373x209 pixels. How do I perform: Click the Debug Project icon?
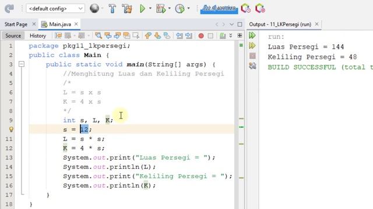point(161,9)
